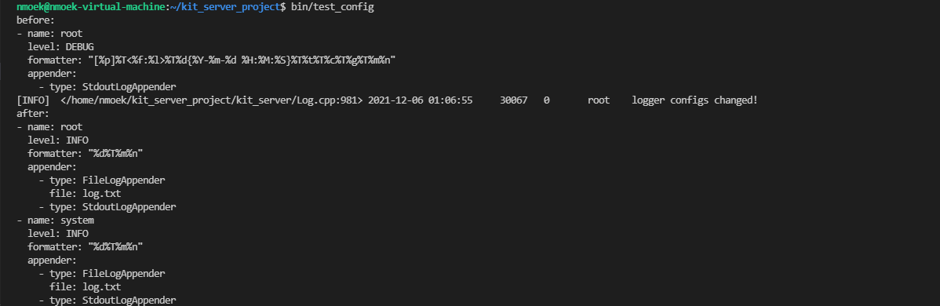Select "level: INFO" under the system logger
940x306 pixels.
pyautogui.click(x=58, y=233)
